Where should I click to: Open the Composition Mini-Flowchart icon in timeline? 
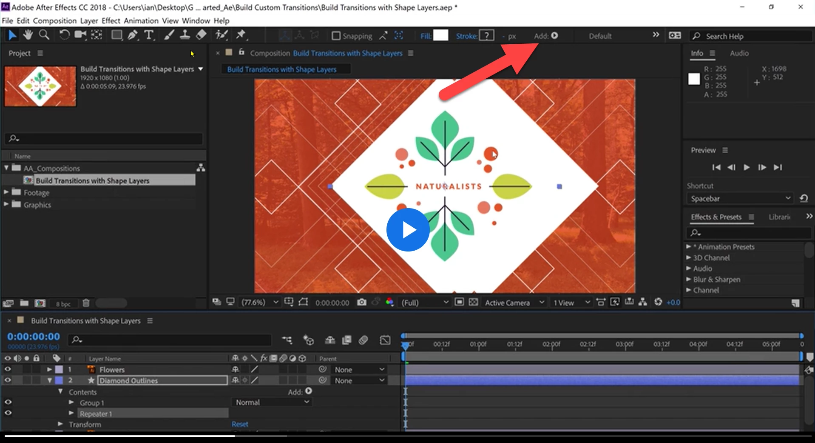point(287,340)
